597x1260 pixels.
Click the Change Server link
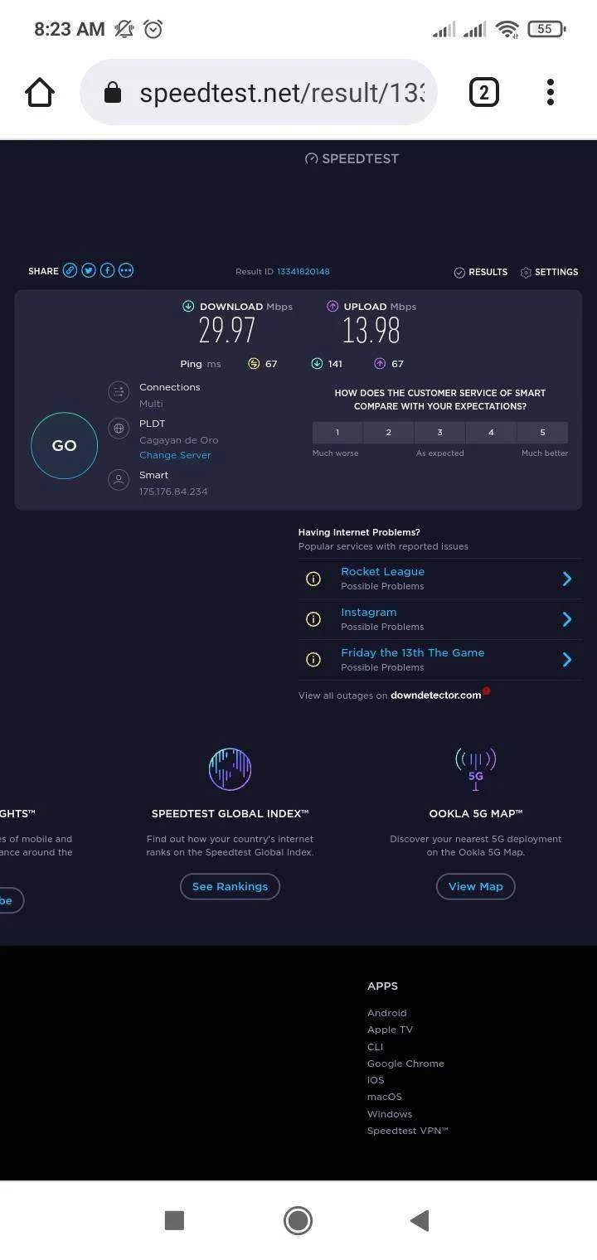(x=175, y=455)
